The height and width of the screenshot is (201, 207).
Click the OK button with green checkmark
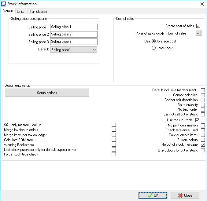pyautogui.click(x=153, y=196)
